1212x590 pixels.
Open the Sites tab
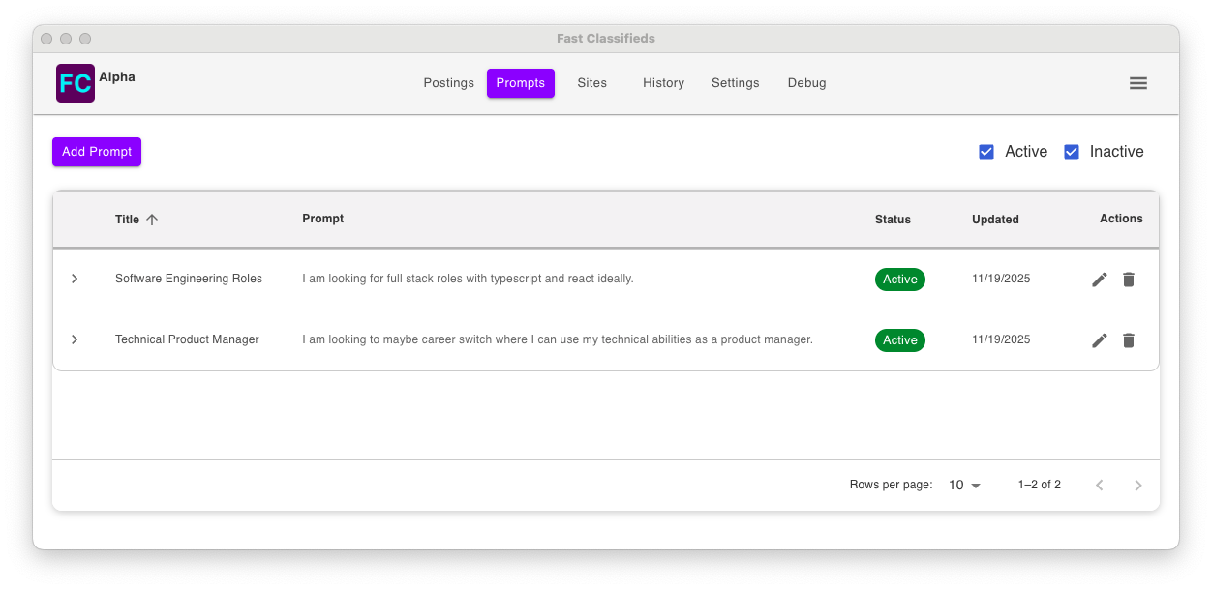[591, 83]
